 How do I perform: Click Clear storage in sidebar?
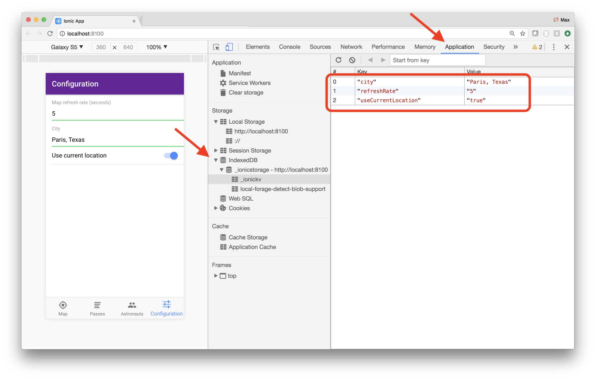coord(246,93)
